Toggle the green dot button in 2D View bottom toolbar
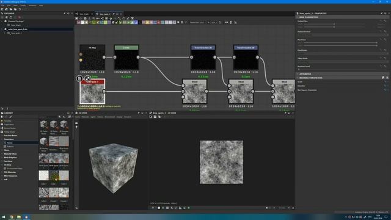 point(189,208)
